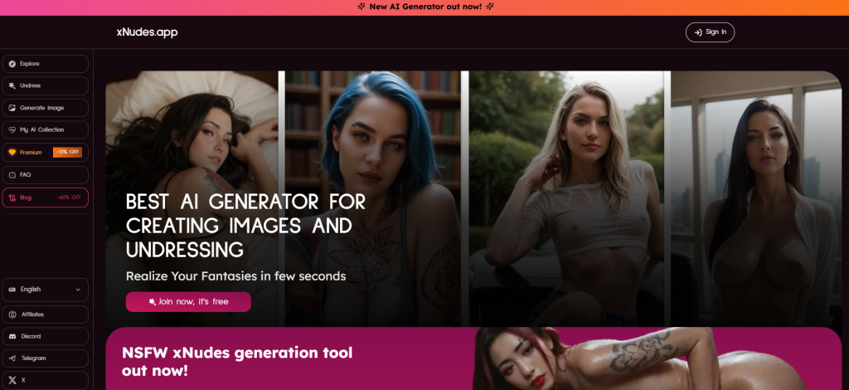Expand the English language dropdown

[45, 290]
